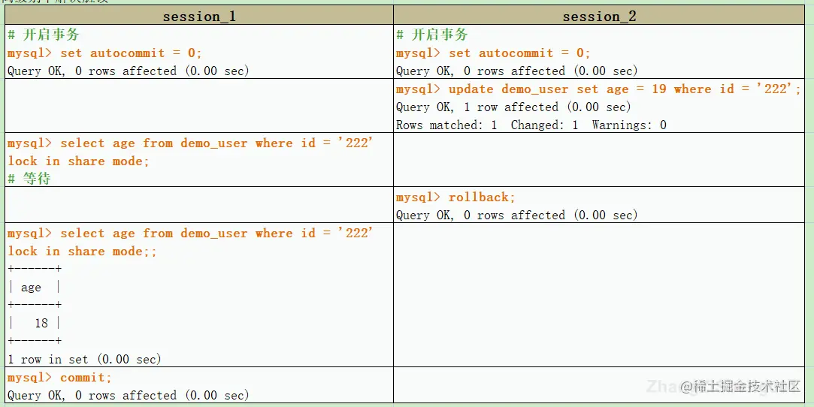Click 'Query OK, 1 row affected' line
This screenshot has height=407, width=814.
point(513,107)
